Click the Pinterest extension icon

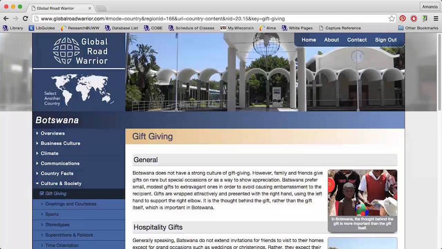(x=403, y=19)
